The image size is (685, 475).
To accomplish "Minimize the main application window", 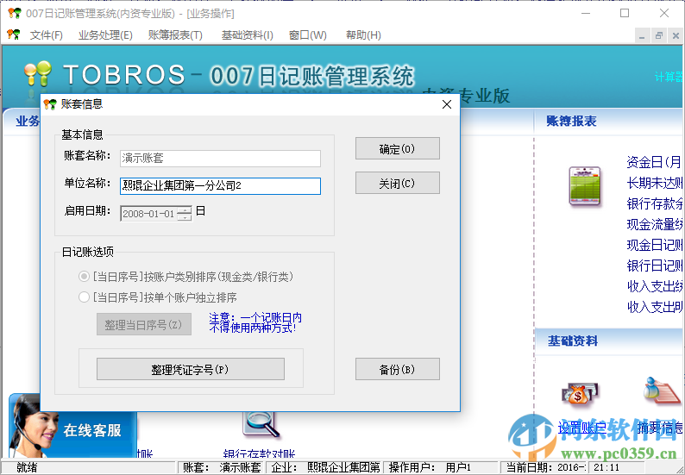I will coord(586,13).
